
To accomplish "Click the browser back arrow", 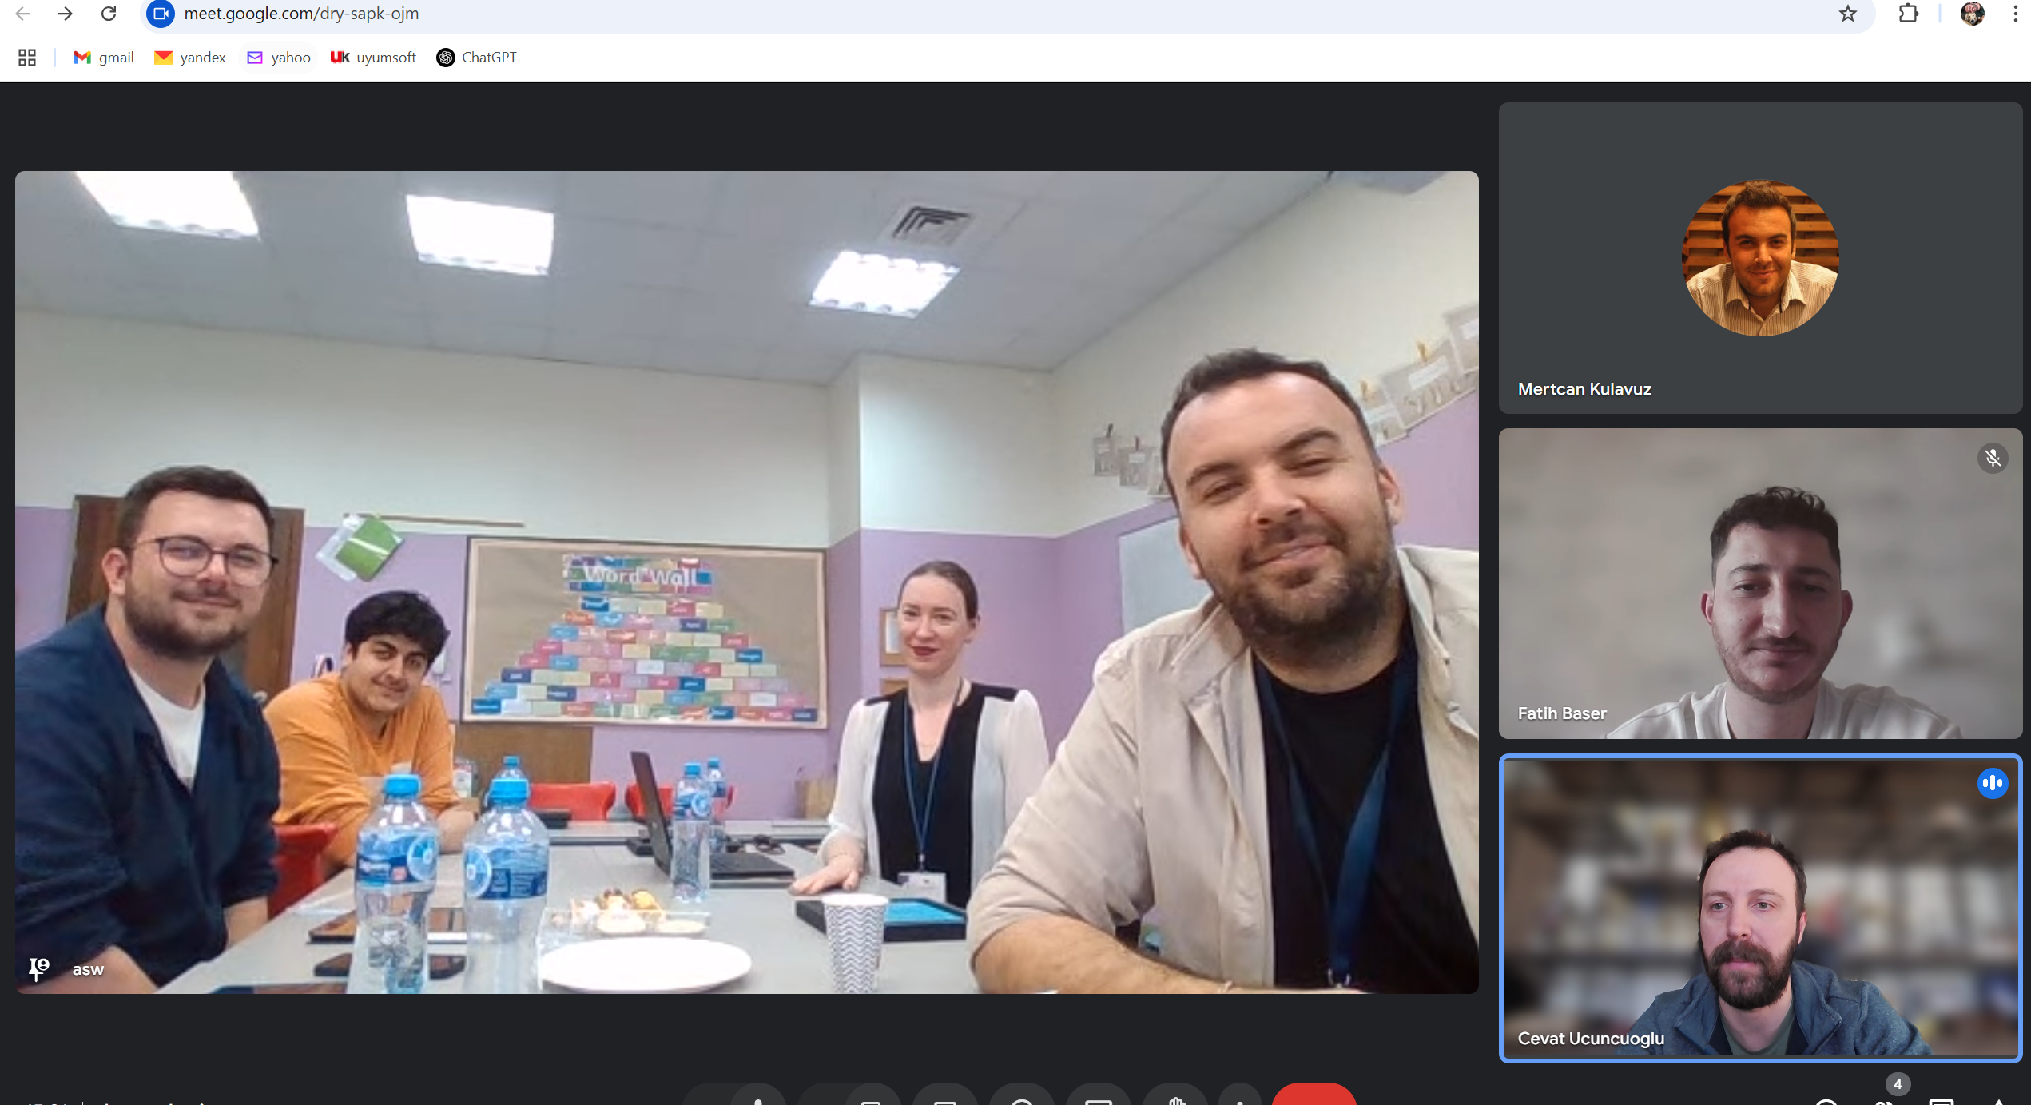I will [22, 14].
